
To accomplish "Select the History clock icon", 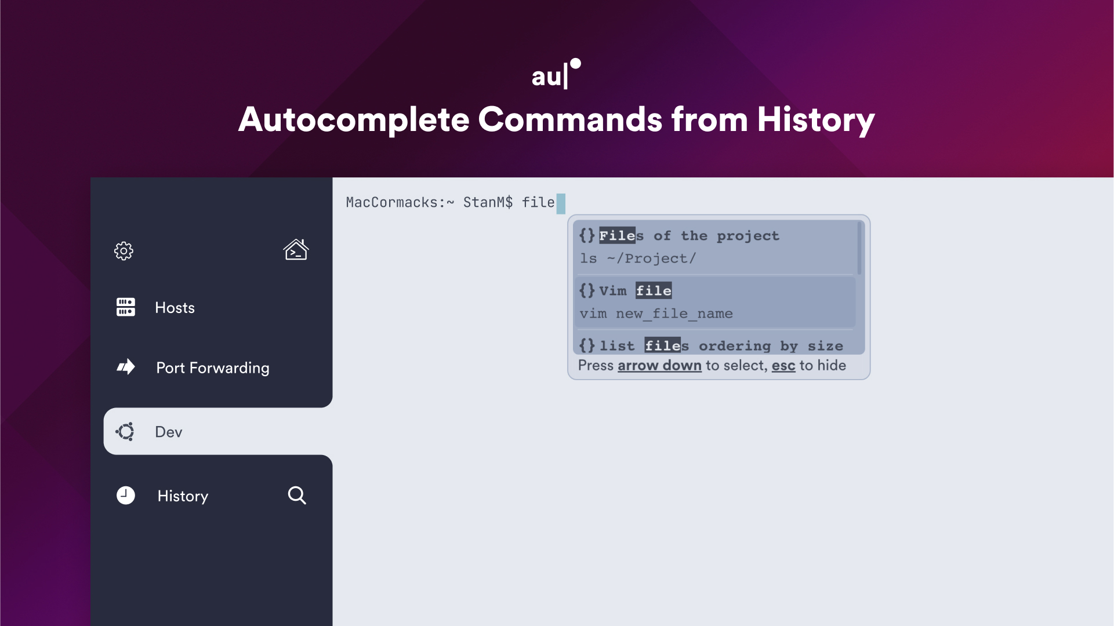I will (126, 496).
